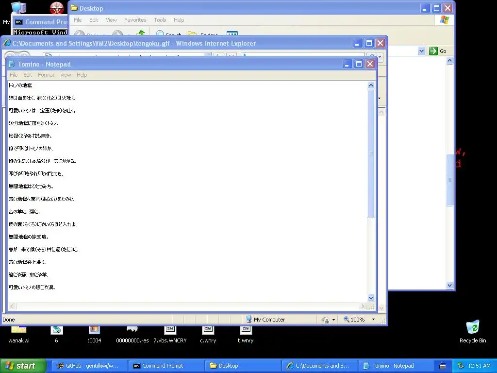
Task: Open the IE search box dropdown arrow
Action: 380,57
